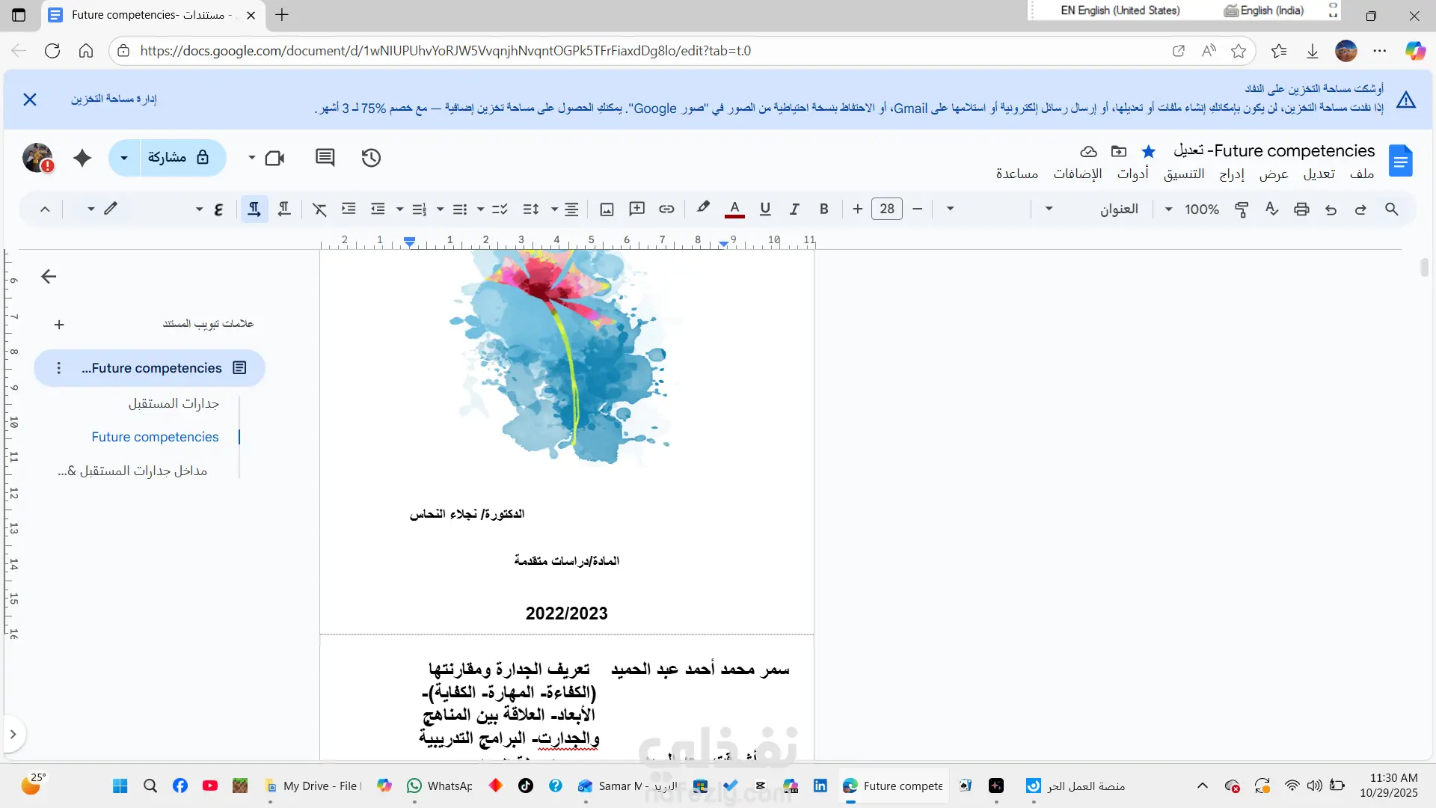This screenshot has height=808, width=1436.
Task: Click the print icon in toolbar
Action: point(1301,209)
